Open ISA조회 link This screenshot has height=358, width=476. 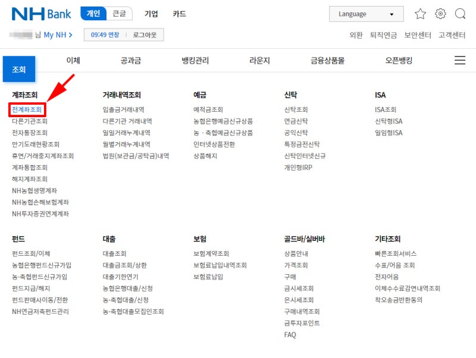click(x=386, y=109)
